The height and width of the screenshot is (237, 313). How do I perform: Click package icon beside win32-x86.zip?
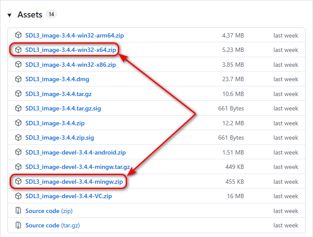click(18, 65)
